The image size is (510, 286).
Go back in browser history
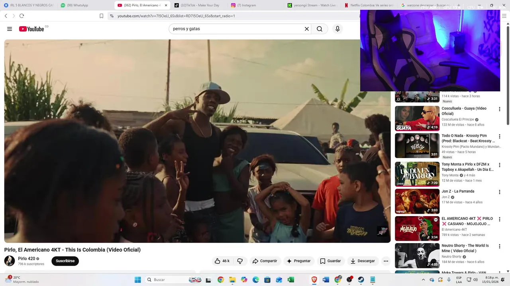[x=6, y=16]
